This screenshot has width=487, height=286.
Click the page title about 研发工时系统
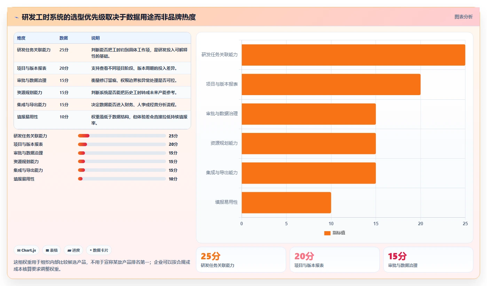click(109, 17)
